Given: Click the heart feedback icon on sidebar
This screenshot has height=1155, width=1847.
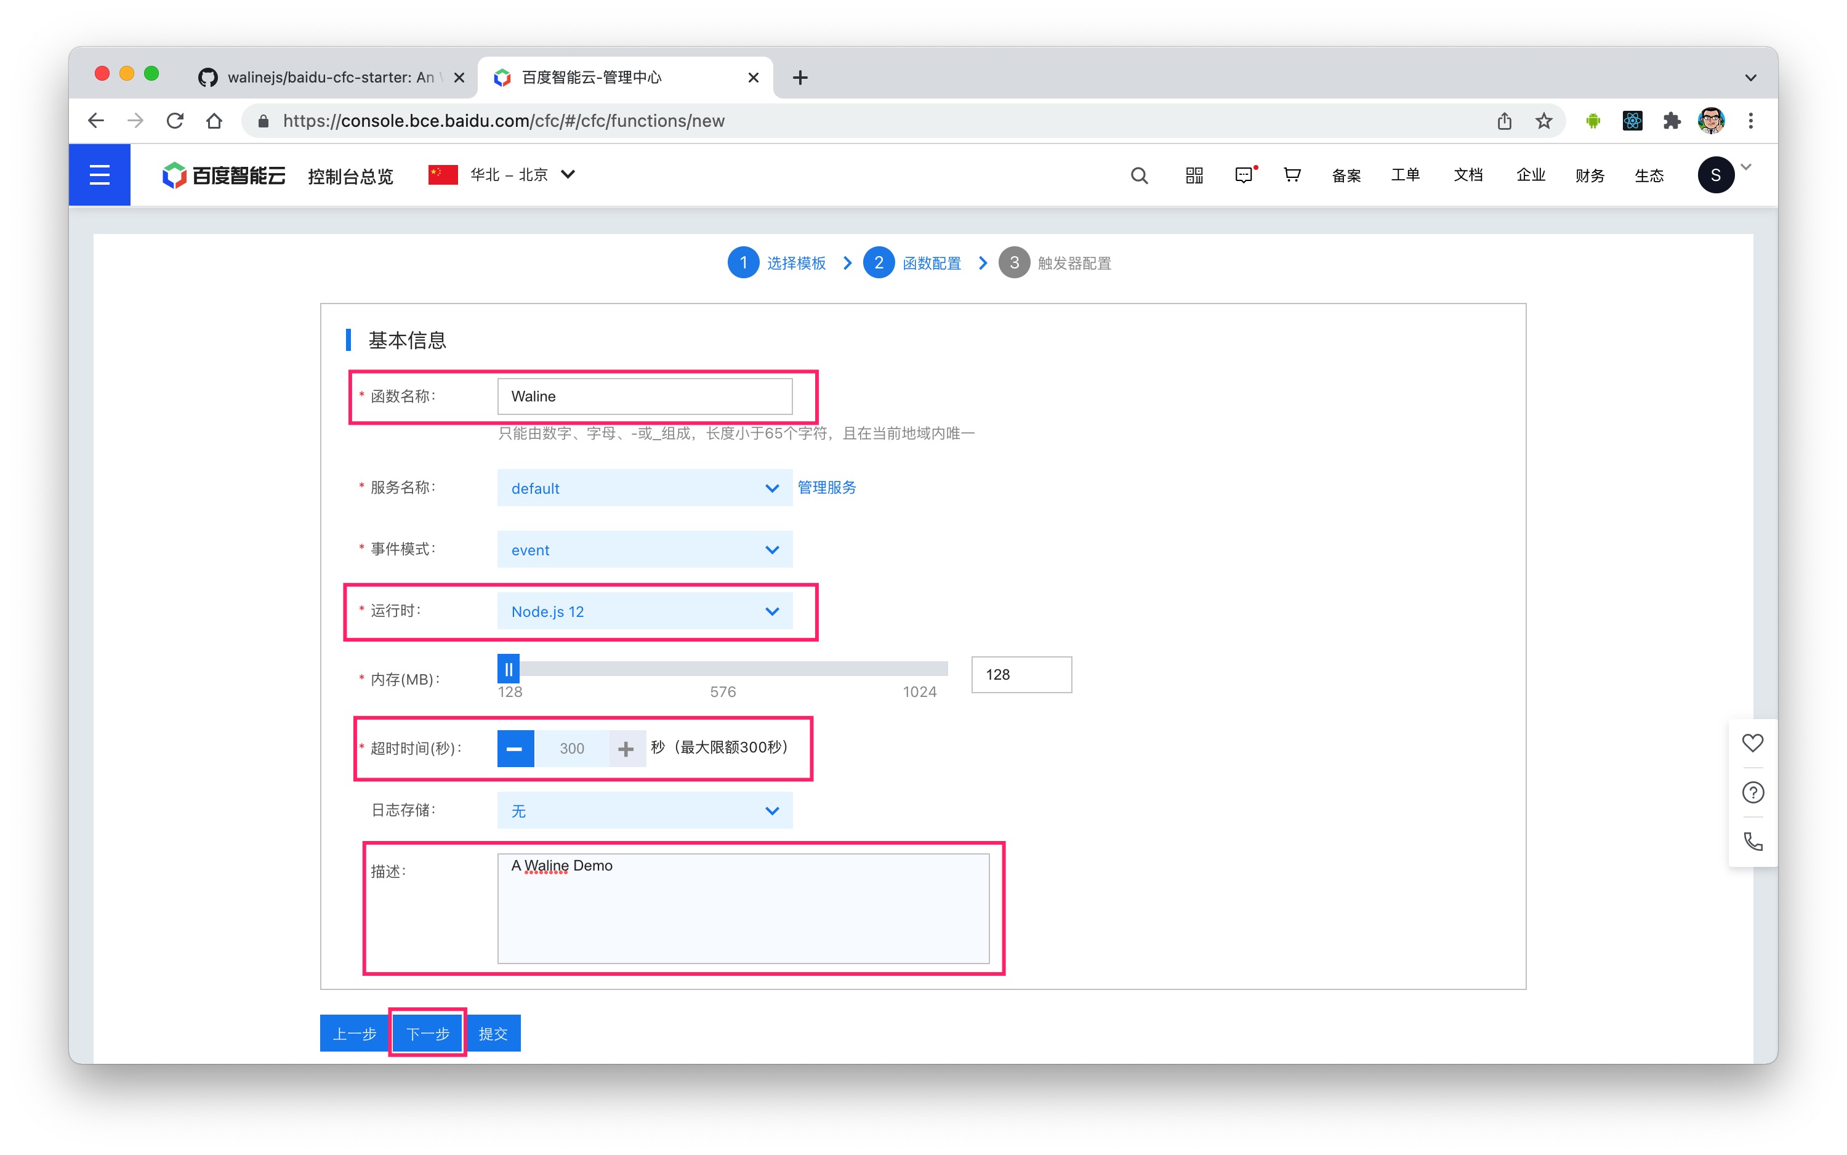Looking at the screenshot, I should (1752, 742).
